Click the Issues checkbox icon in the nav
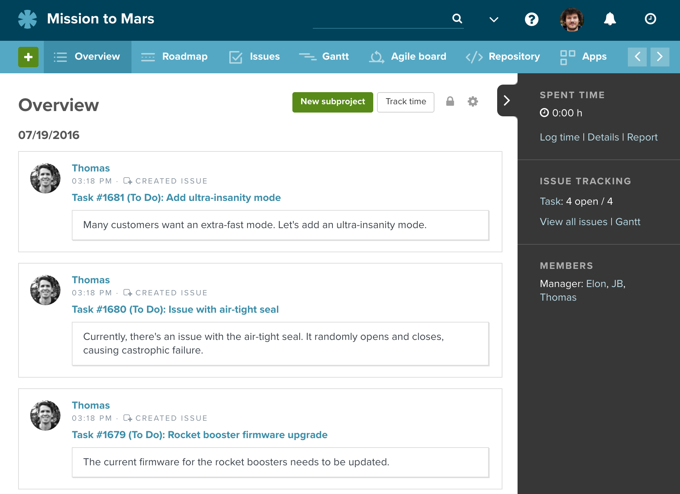This screenshot has height=494, width=680. [x=236, y=57]
